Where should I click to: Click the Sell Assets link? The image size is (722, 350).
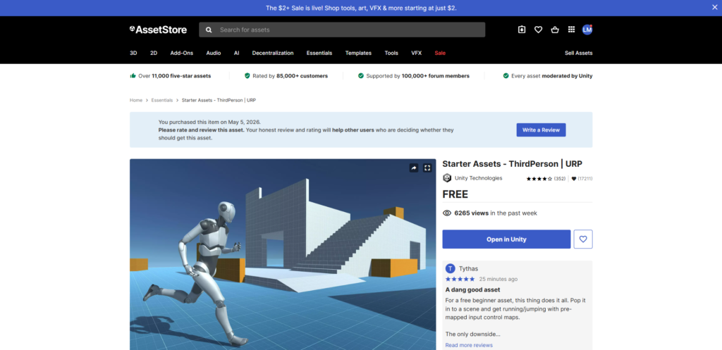(579, 53)
